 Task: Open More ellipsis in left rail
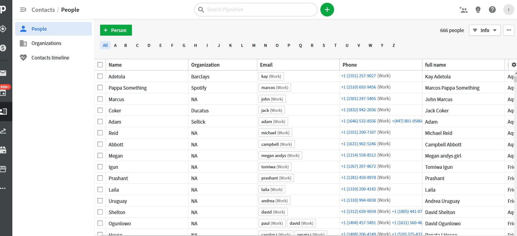click(3, 188)
